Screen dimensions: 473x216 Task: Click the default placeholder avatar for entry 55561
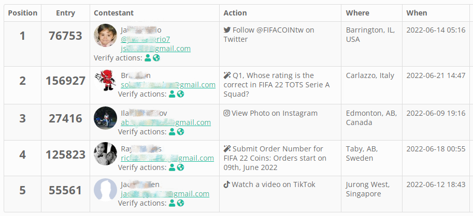pos(105,190)
